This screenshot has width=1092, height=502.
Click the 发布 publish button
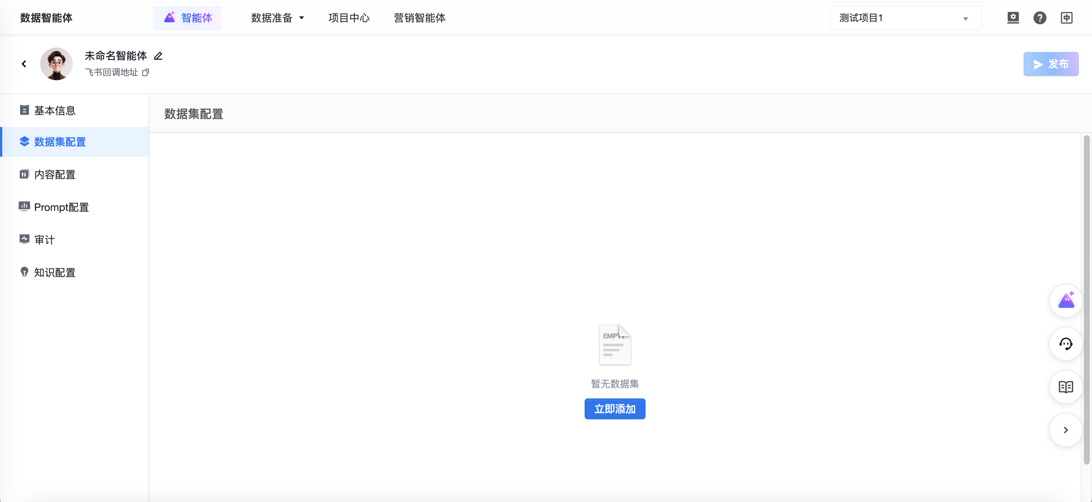1050,64
